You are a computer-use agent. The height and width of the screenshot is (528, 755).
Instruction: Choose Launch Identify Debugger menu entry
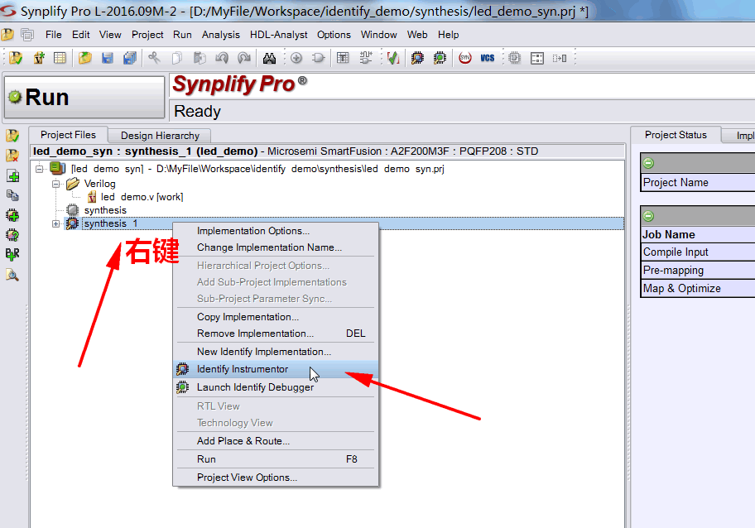click(x=276, y=387)
